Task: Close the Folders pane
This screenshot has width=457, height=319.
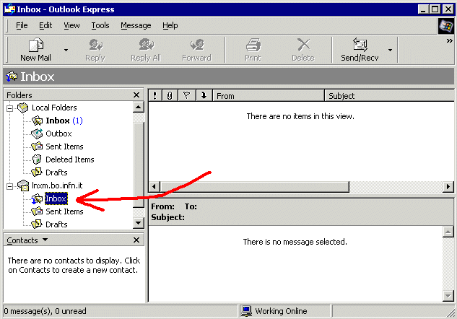Action: 136,95
